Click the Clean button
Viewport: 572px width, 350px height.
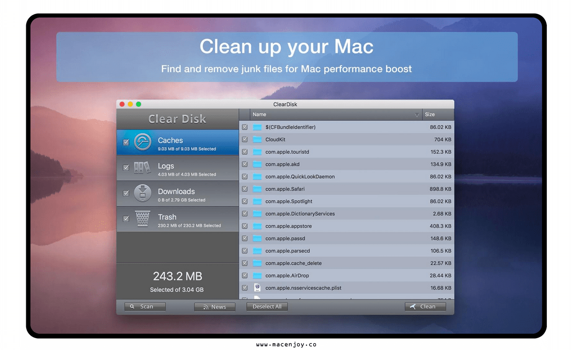point(425,307)
